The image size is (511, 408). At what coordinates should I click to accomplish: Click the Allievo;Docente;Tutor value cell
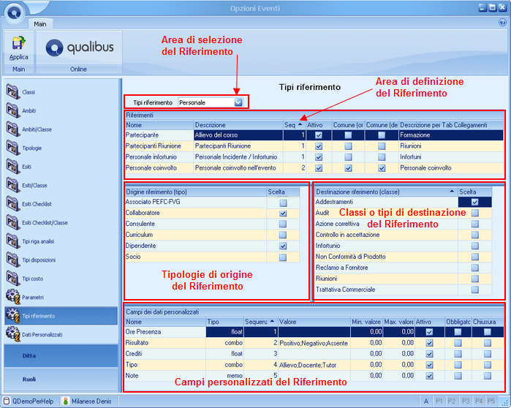(x=314, y=365)
